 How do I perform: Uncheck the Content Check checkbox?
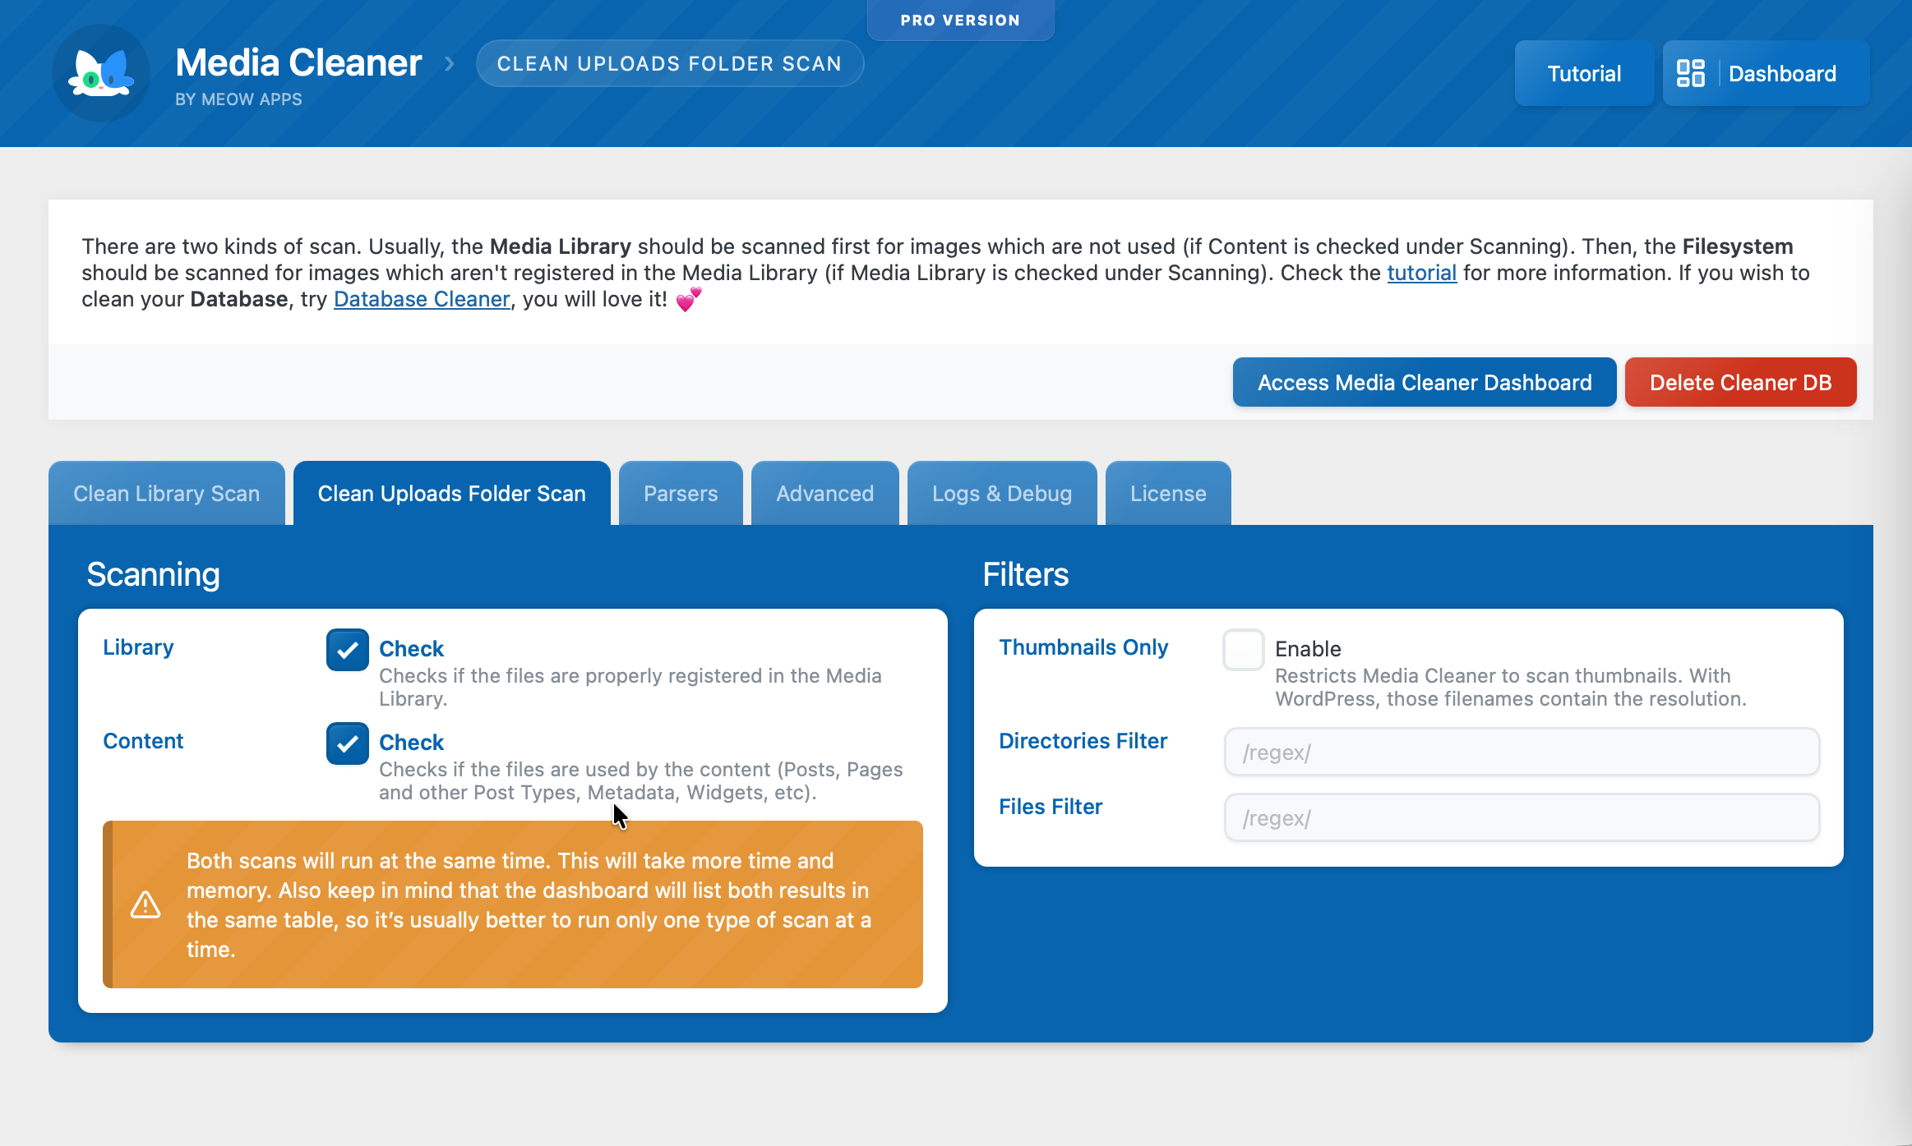[347, 743]
